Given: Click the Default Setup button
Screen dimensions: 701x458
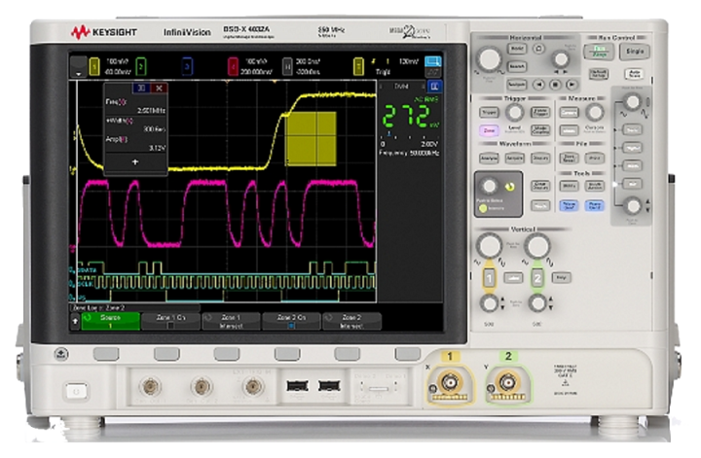Looking at the screenshot, I should click(598, 73).
